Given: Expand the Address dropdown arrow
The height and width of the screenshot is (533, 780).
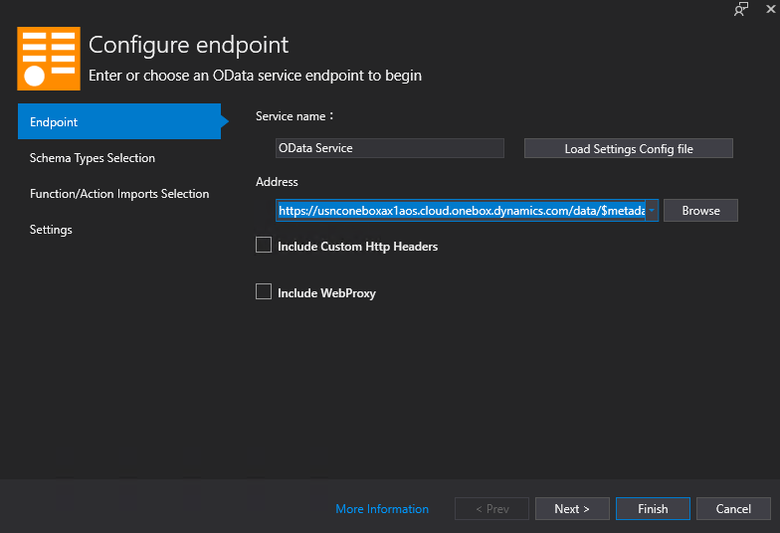Looking at the screenshot, I should click(x=652, y=211).
